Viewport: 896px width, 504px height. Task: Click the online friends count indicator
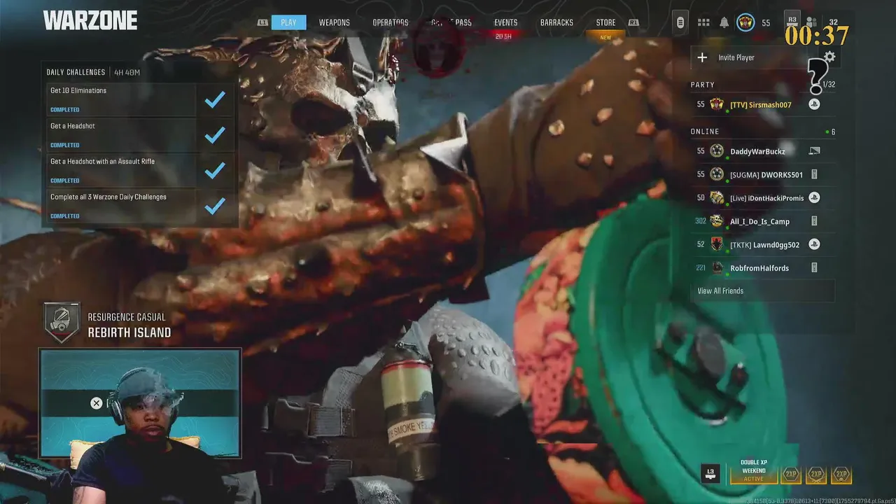coord(830,132)
